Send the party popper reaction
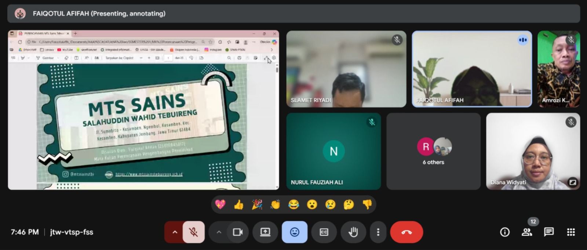The height and width of the screenshot is (250, 587). [x=257, y=204]
